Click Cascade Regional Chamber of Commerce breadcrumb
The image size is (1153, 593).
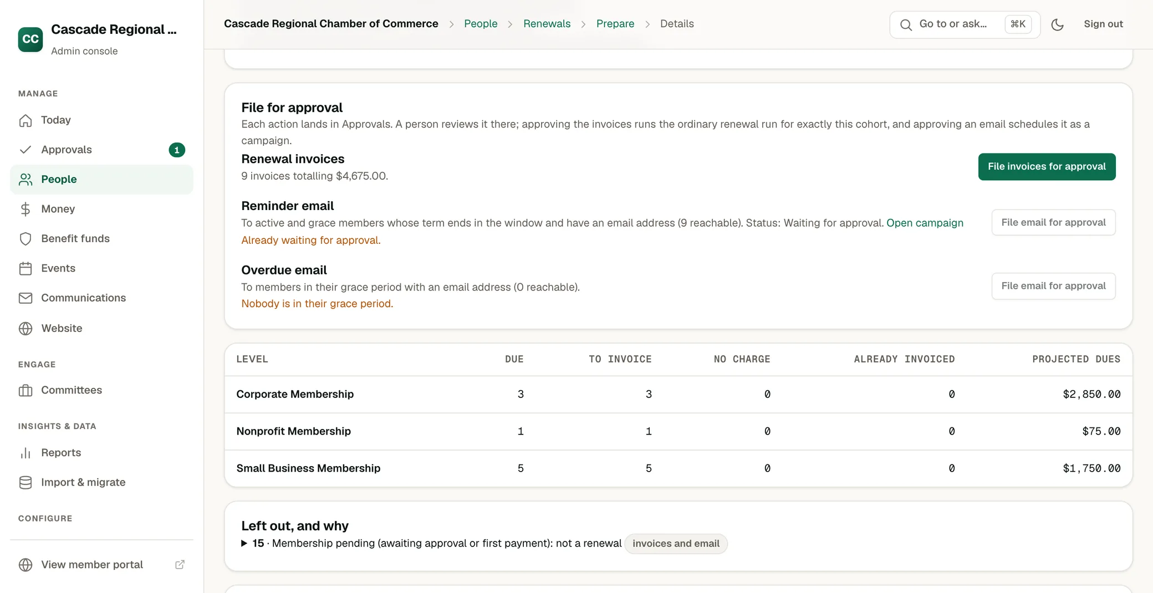[x=331, y=24]
